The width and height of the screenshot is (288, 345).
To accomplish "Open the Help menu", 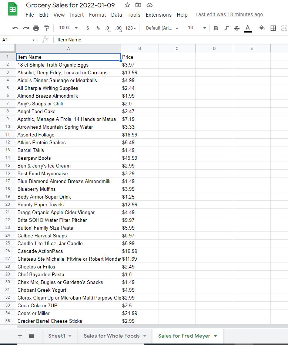I will 182,15.
